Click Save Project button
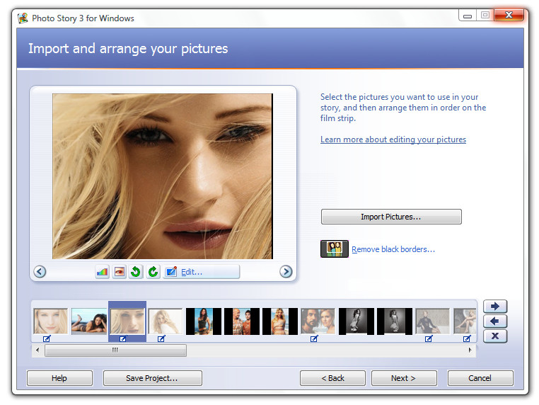 click(152, 378)
